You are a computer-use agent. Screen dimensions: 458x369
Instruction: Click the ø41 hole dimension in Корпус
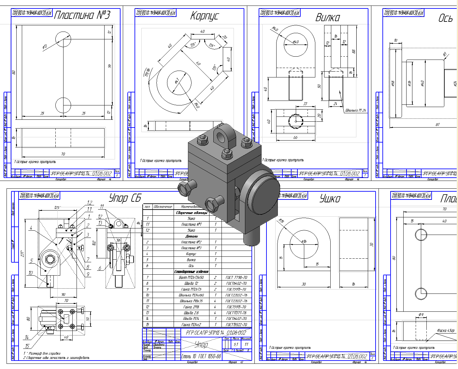click(x=177, y=81)
